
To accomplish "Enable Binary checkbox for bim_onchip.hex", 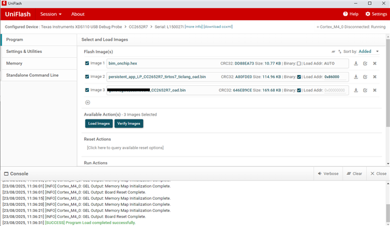I will [x=299, y=63].
